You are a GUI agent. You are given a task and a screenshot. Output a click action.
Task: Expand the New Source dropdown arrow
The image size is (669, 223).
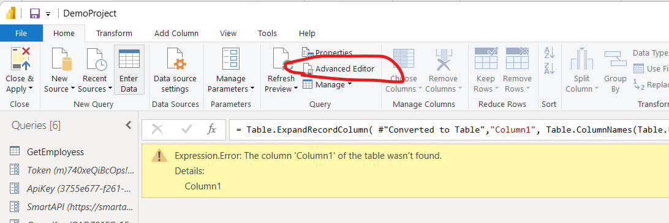coord(73,89)
